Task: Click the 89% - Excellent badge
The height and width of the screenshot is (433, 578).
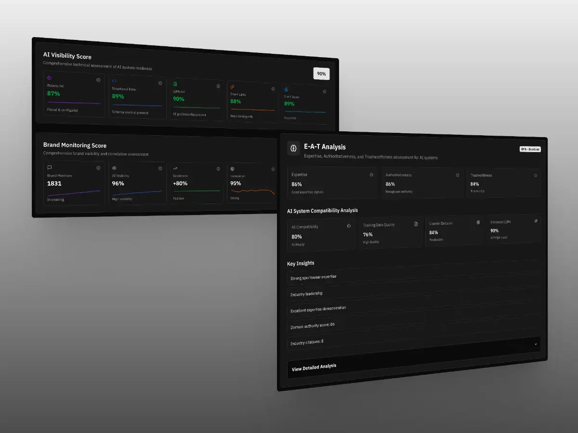Action: click(530, 149)
